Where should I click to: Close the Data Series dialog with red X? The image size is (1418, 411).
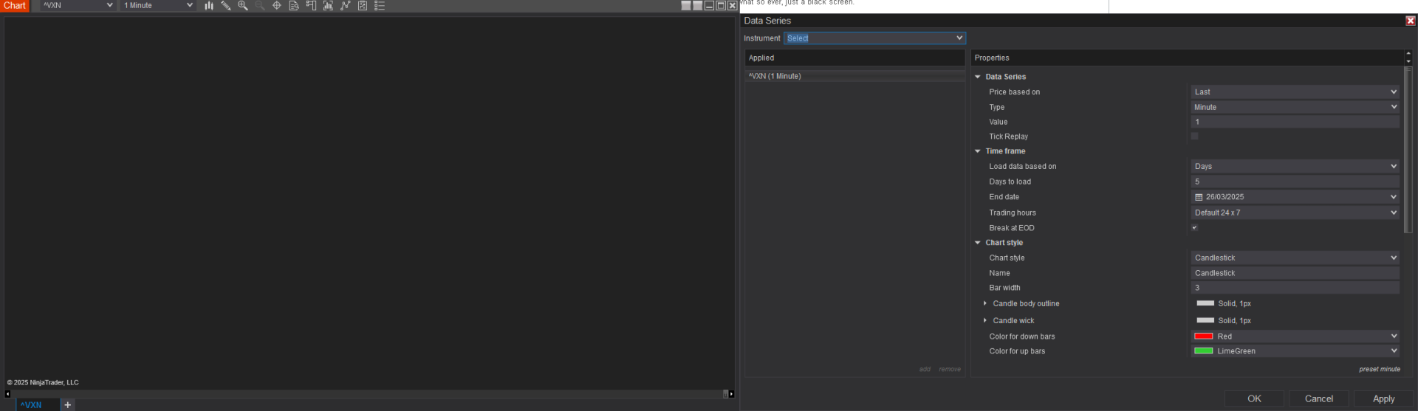(x=1411, y=21)
